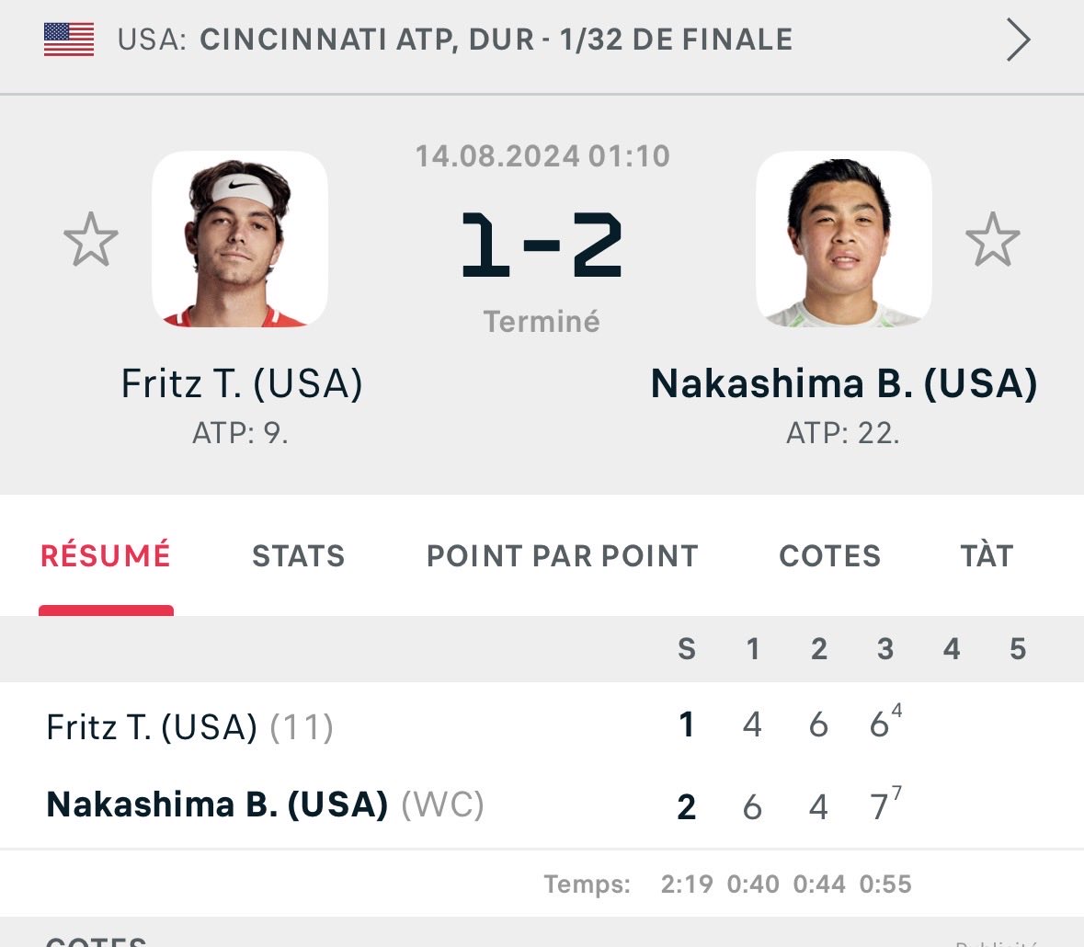Switch to the STATS tab
This screenshot has width=1084, height=947.
click(298, 556)
